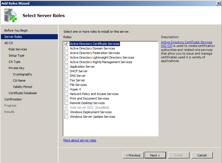Open the AD CS section in sidebar
The image size is (222, 163).
pyautogui.click(x=9, y=43)
